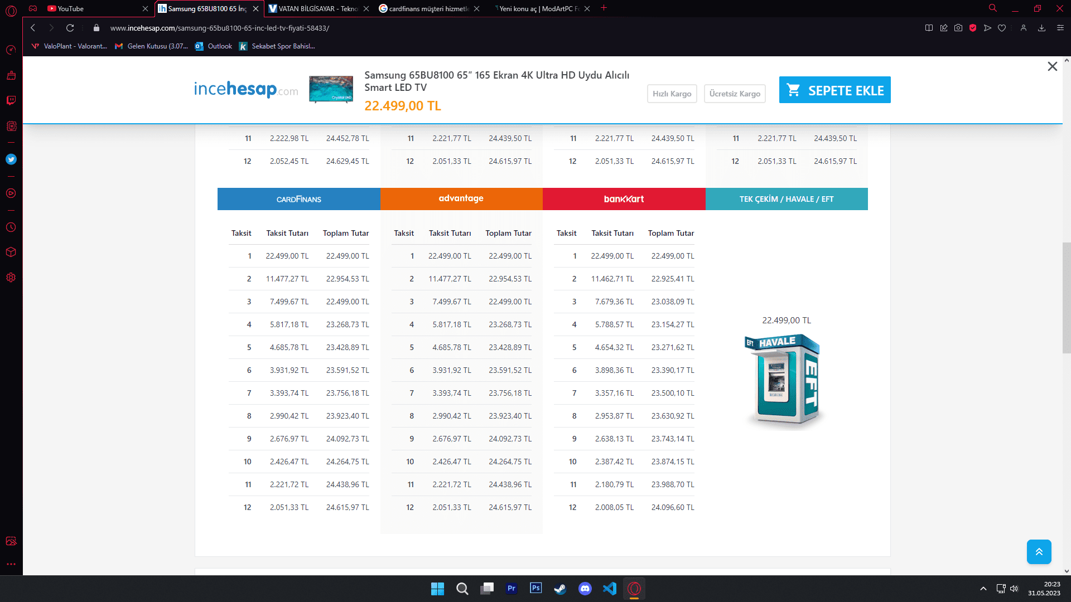Open a new tab with plus button
1071x602 pixels.
pos(604,8)
